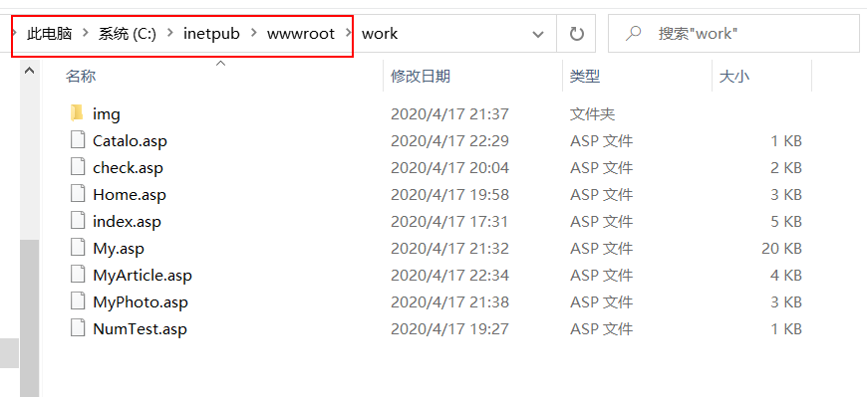Select the img folder name
The image size is (867, 397).
(107, 114)
